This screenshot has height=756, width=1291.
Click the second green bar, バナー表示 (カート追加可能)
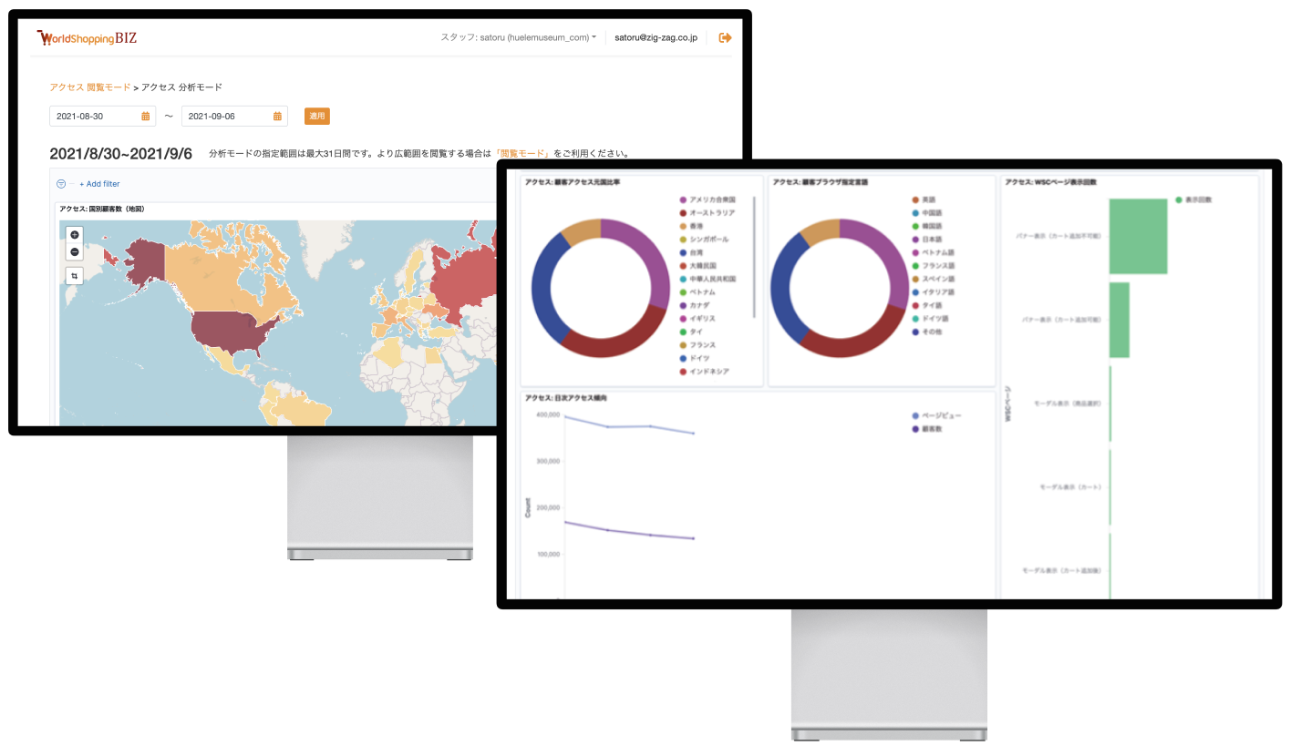click(x=1119, y=320)
